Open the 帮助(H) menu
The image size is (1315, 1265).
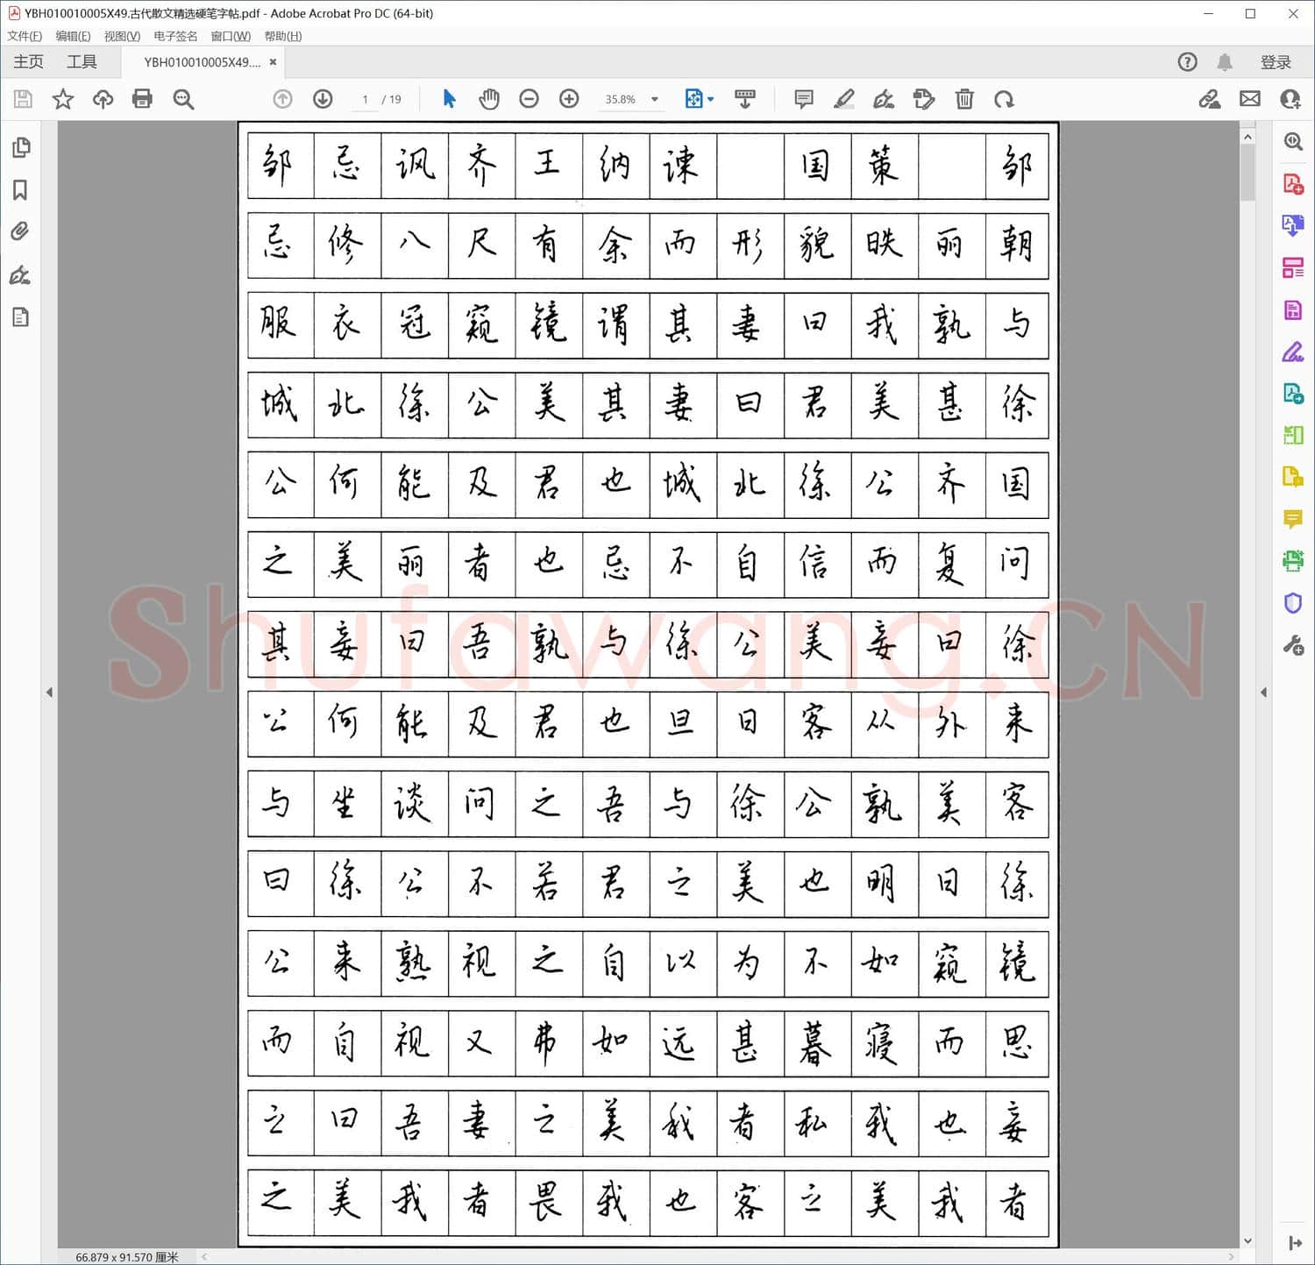(283, 36)
